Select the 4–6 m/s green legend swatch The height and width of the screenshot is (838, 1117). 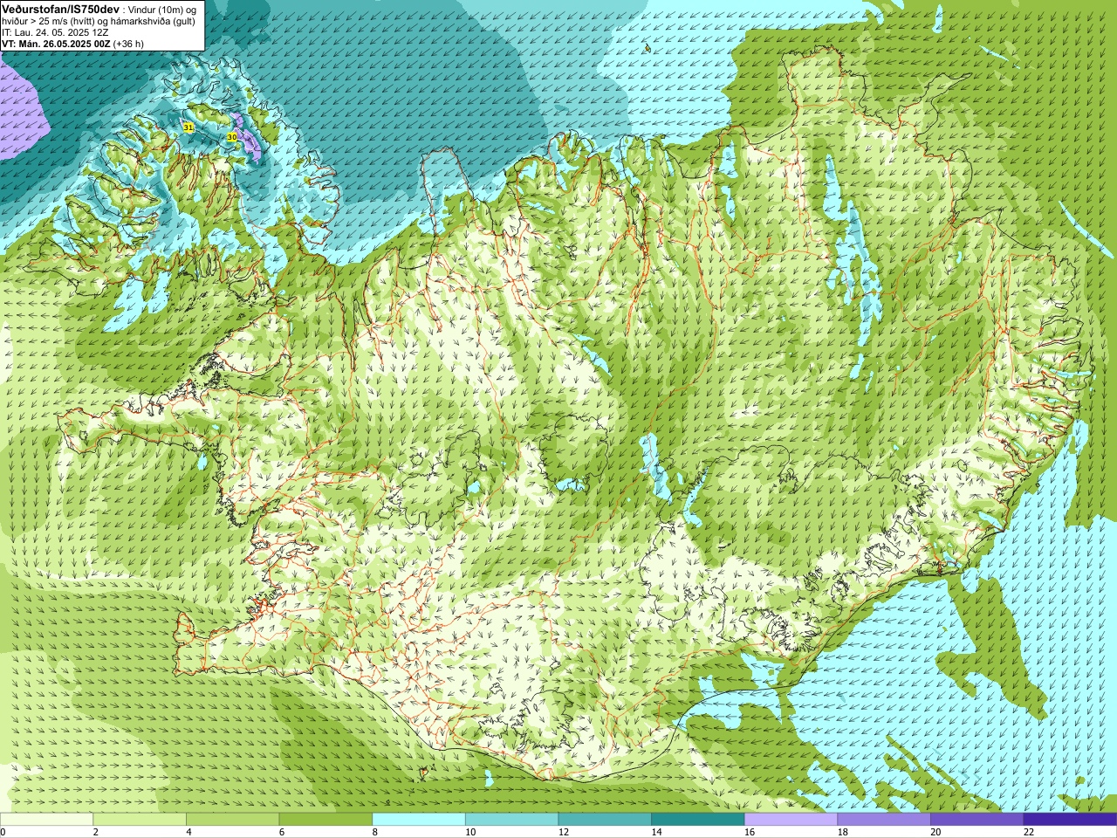pos(232,820)
